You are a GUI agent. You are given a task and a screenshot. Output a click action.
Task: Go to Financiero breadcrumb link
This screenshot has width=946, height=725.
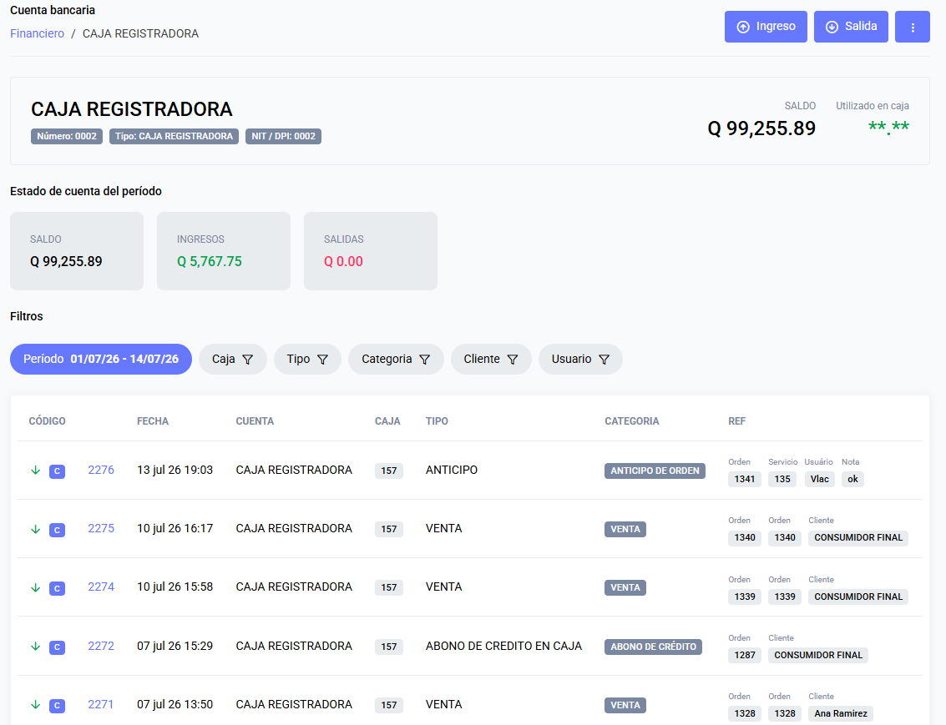tap(37, 33)
